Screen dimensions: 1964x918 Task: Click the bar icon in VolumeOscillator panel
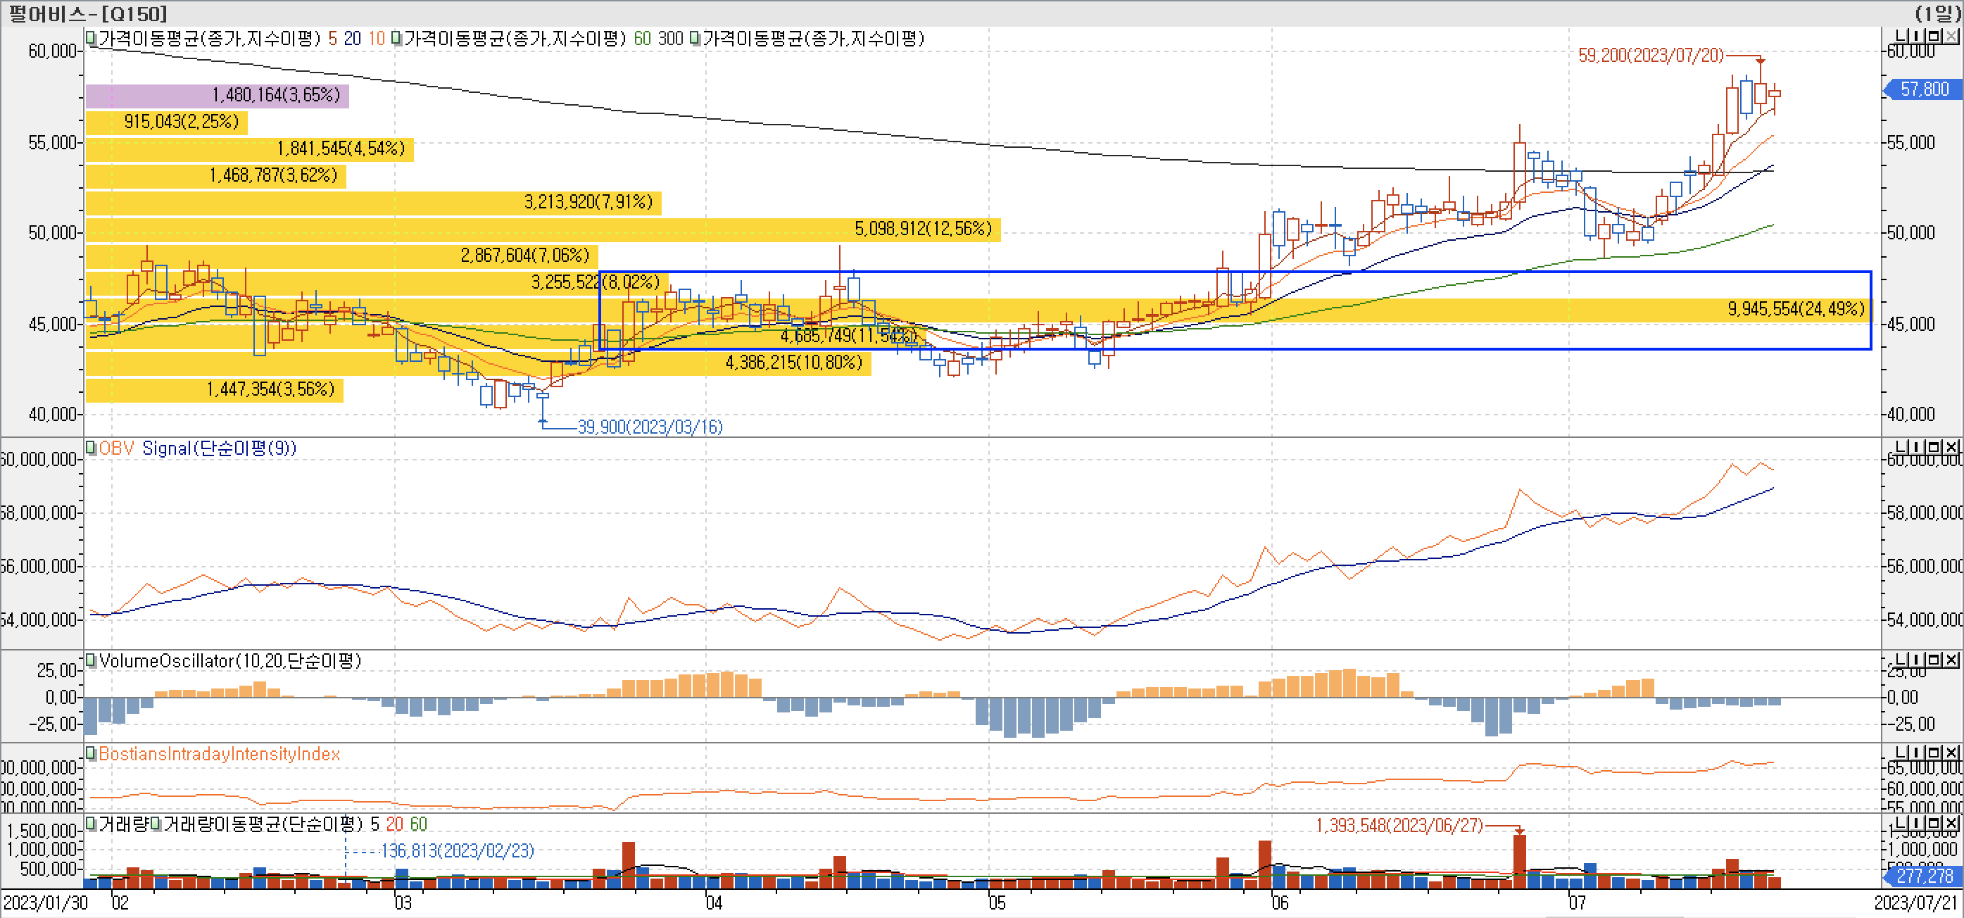(x=1915, y=660)
